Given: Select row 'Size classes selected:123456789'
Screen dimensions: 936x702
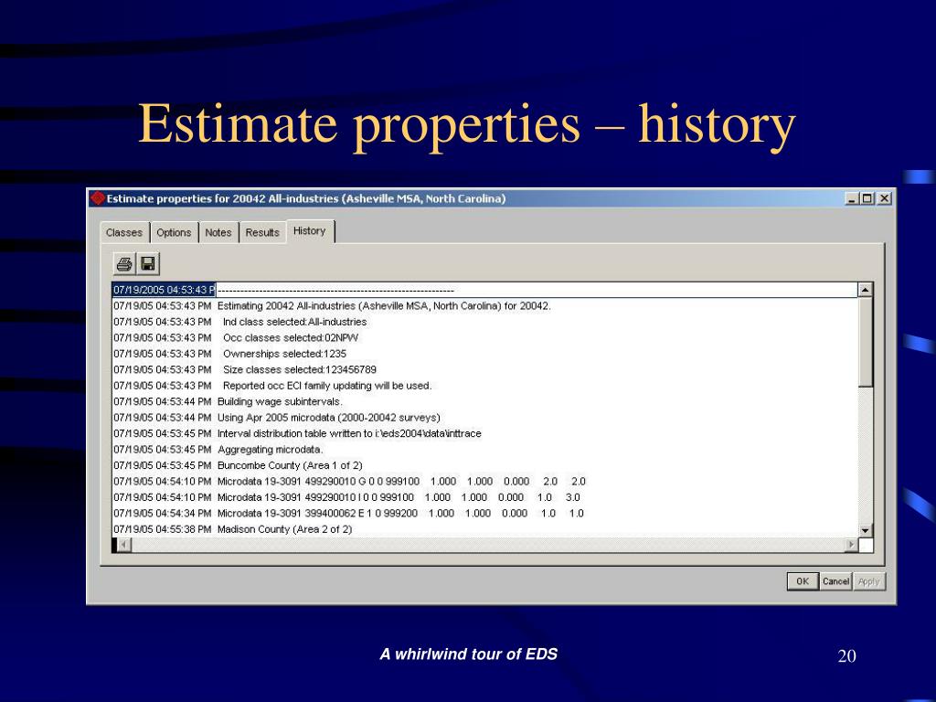Looking at the screenshot, I should pos(484,369).
